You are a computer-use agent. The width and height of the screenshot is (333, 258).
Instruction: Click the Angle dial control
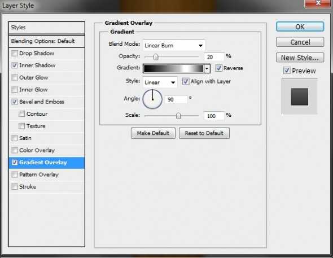tap(152, 99)
